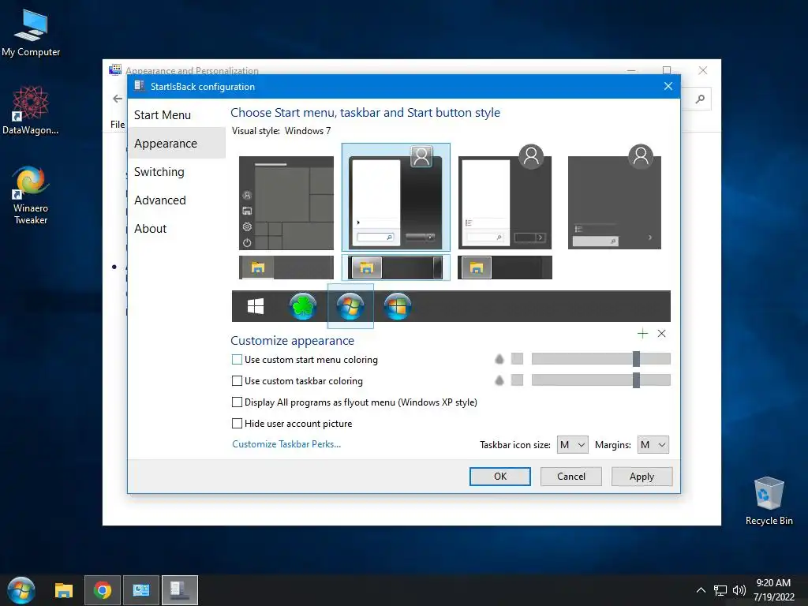Enable Use custom taskbar coloring
This screenshot has width=808, height=606.
pyautogui.click(x=237, y=381)
